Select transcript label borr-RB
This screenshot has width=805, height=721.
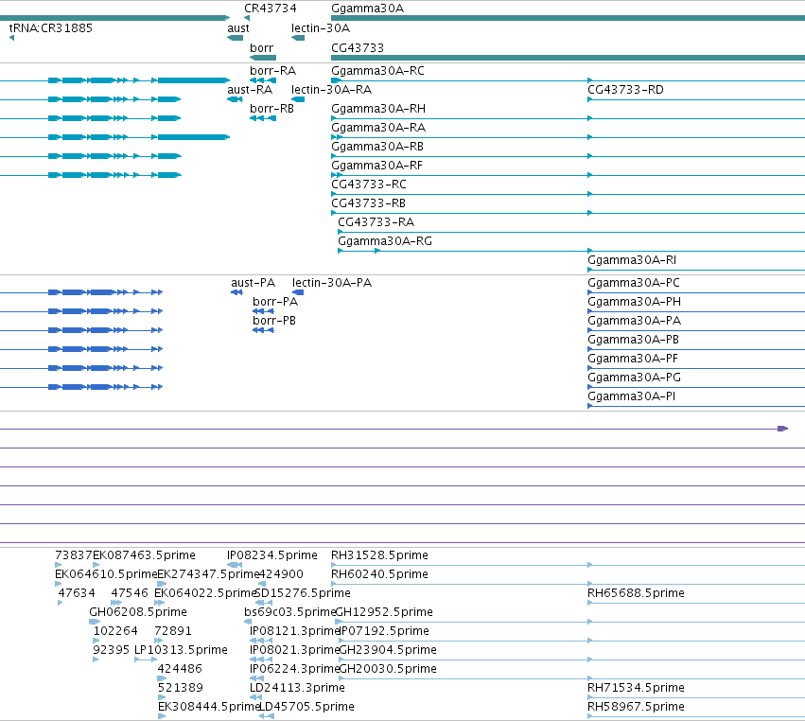(x=271, y=109)
